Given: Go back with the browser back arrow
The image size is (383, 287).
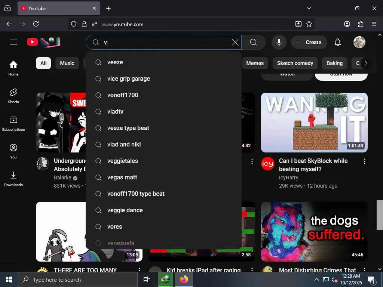Looking at the screenshot, I should (x=9, y=24).
